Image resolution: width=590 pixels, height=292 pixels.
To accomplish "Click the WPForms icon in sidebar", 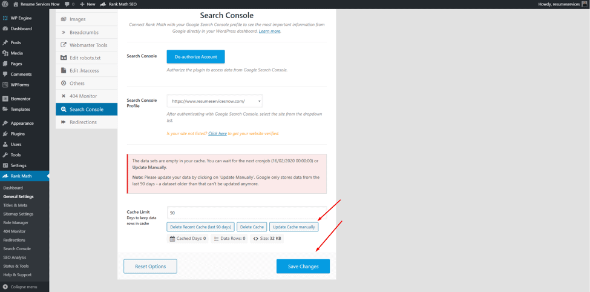I will (x=5, y=85).
